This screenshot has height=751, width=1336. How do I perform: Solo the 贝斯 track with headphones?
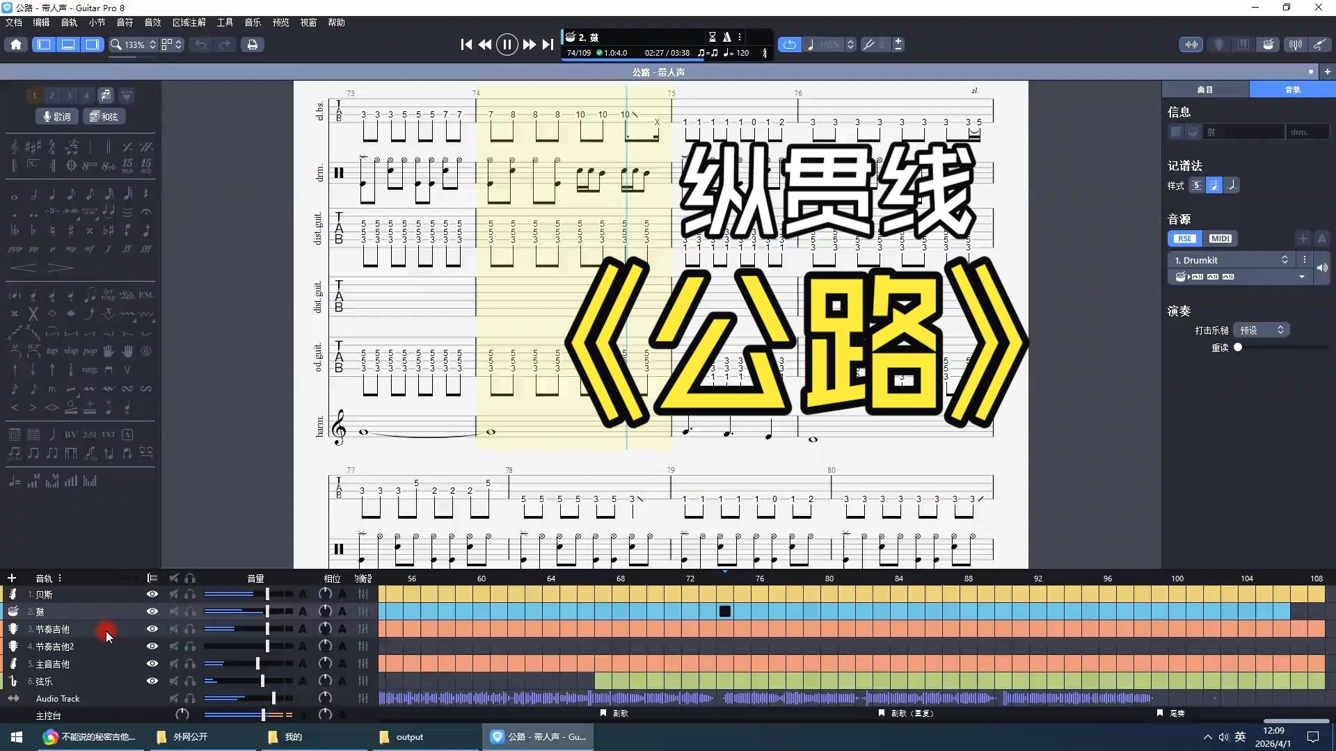190,595
